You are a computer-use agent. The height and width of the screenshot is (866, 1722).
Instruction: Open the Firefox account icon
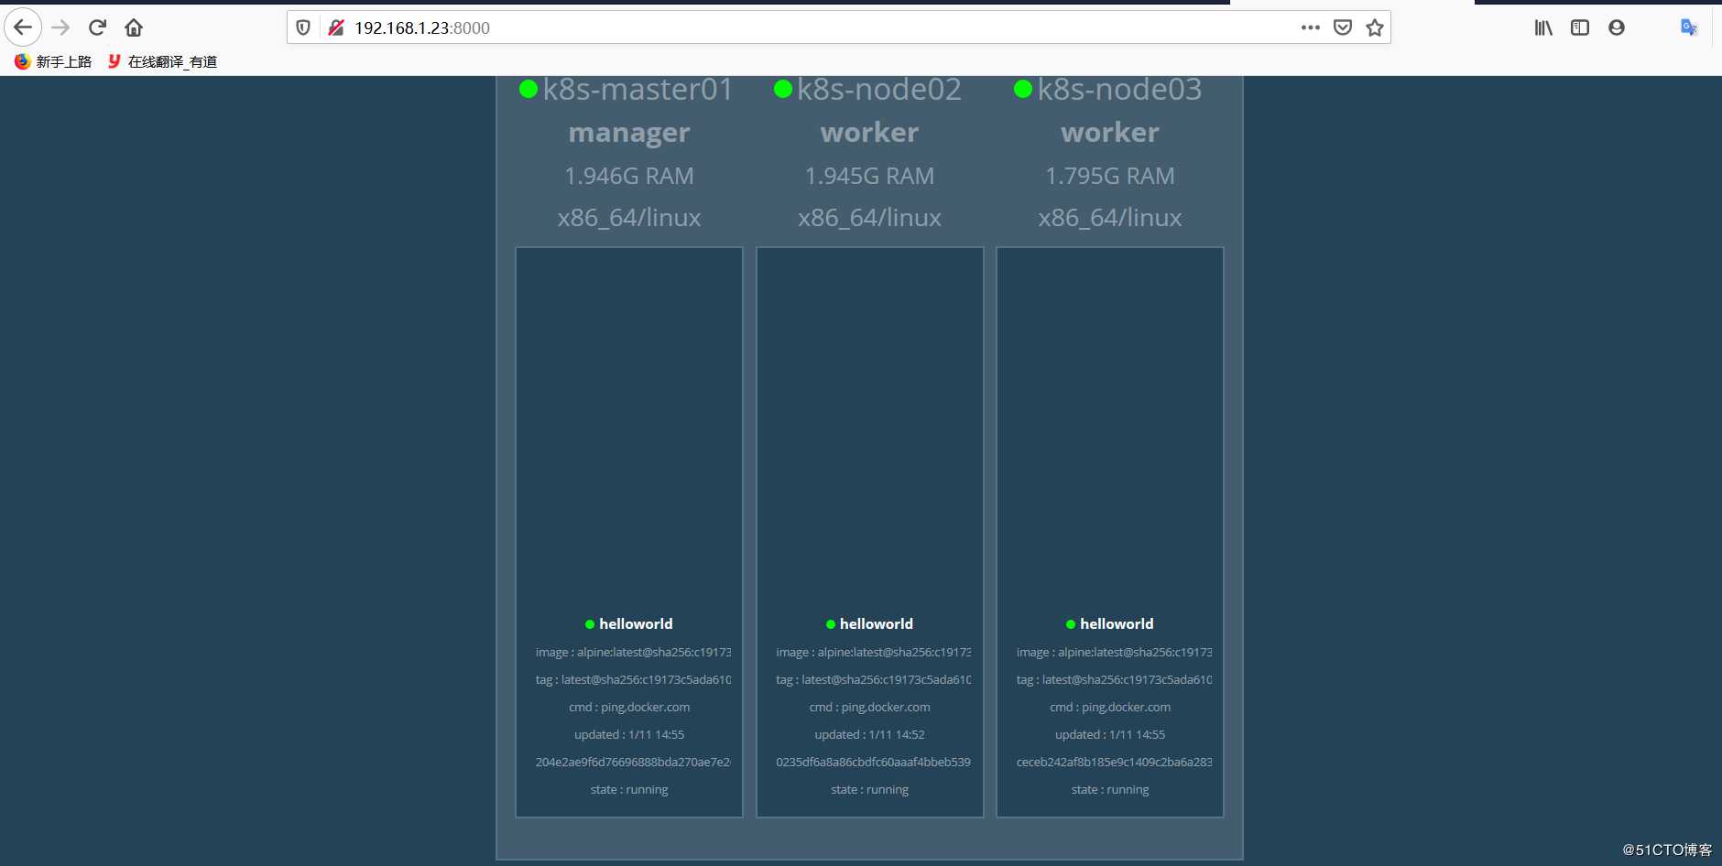pyautogui.click(x=1617, y=27)
